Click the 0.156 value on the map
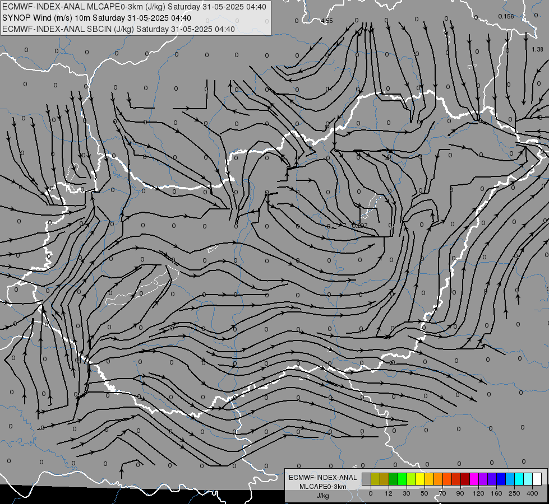Screen dimensions: 549x504 [x=506, y=16]
